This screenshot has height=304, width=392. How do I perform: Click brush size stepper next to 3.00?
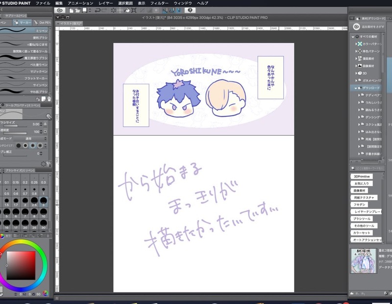click(41, 124)
